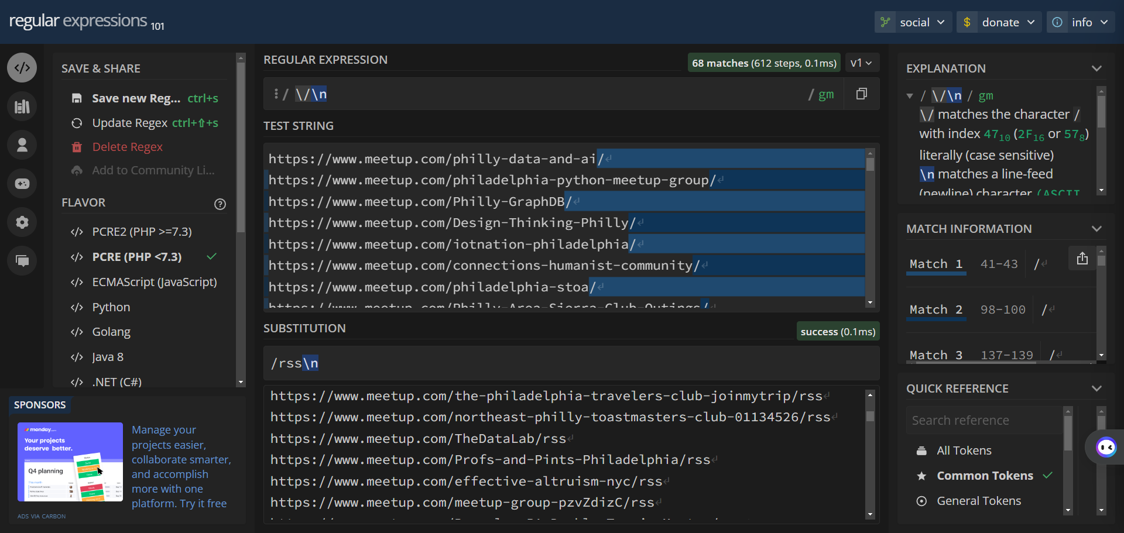Click the PCRE2 code bracket icon
The height and width of the screenshot is (533, 1124).
click(x=77, y=232)
